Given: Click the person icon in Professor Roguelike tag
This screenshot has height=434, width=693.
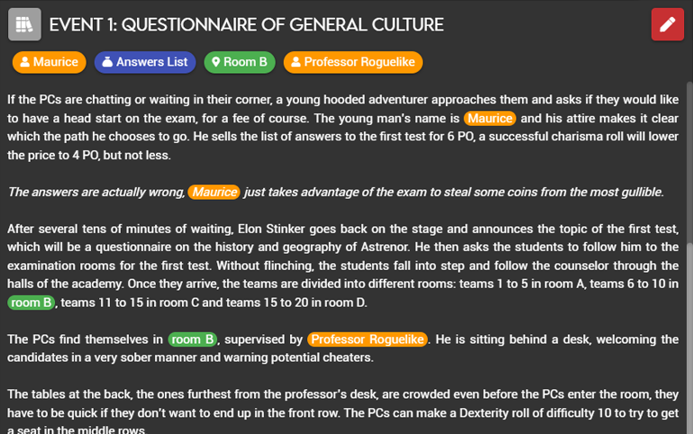Looking at the screenshot, I should click(x=296, y=62).
